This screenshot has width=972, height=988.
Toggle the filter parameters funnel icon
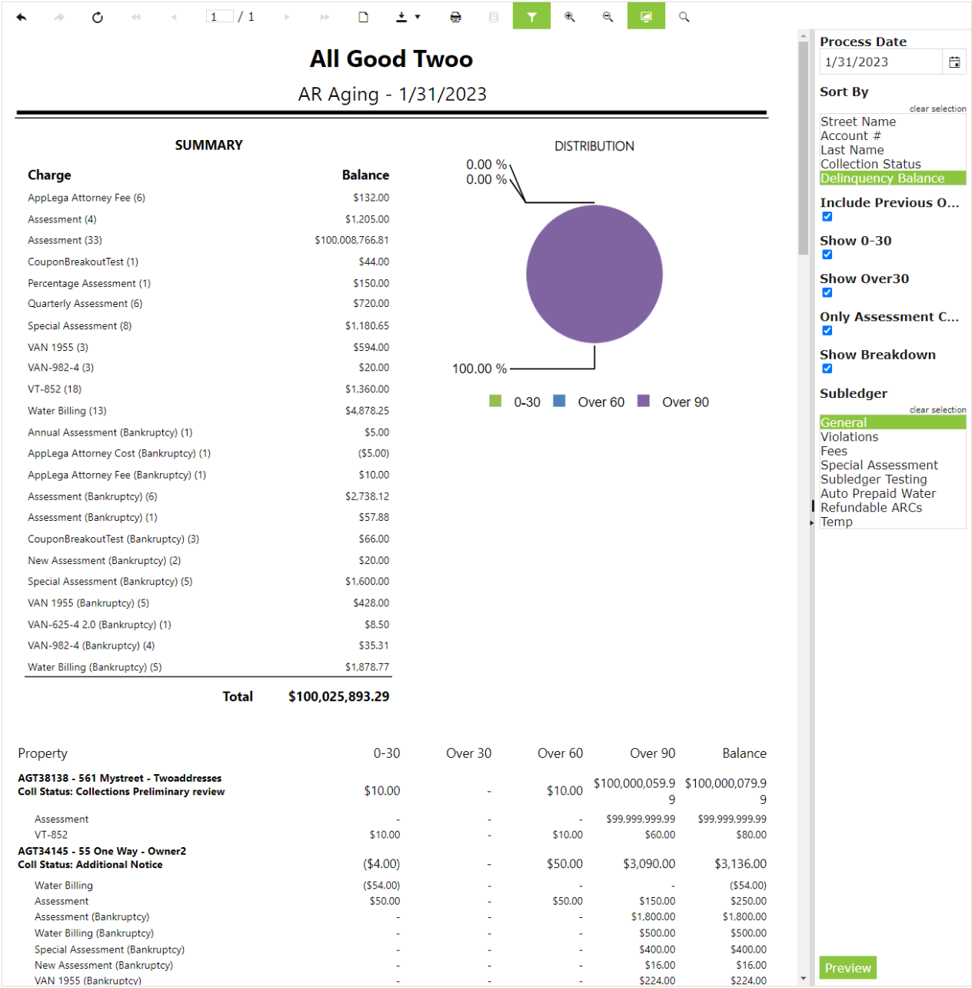[x=531, y=17]
